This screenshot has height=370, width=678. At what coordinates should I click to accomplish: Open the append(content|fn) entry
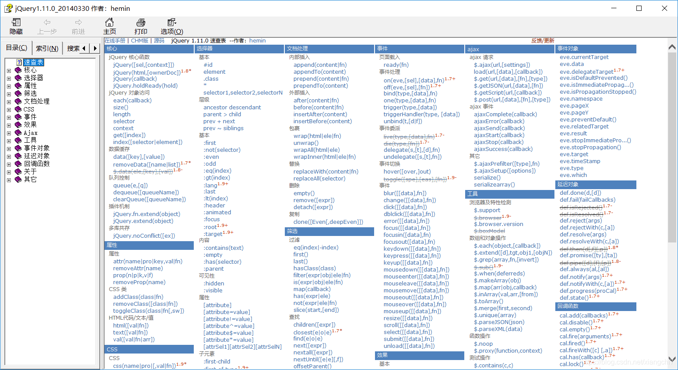(320, 65)
